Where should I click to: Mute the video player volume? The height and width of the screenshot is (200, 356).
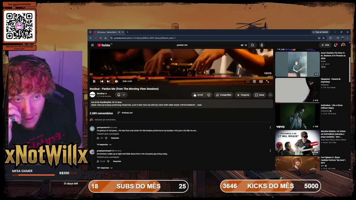[117, 81]
